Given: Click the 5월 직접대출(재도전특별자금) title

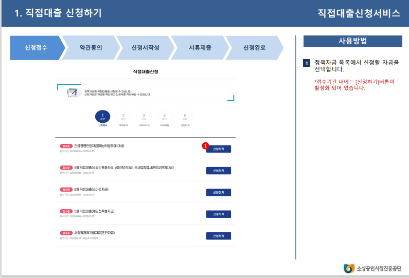Looking at the screenshot, I should pyautogui.click(x=94, y=211).
